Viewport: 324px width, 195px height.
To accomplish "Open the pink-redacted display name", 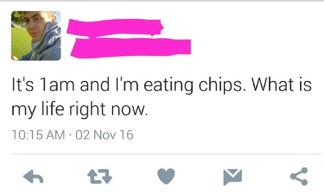I will pos(115,28).
